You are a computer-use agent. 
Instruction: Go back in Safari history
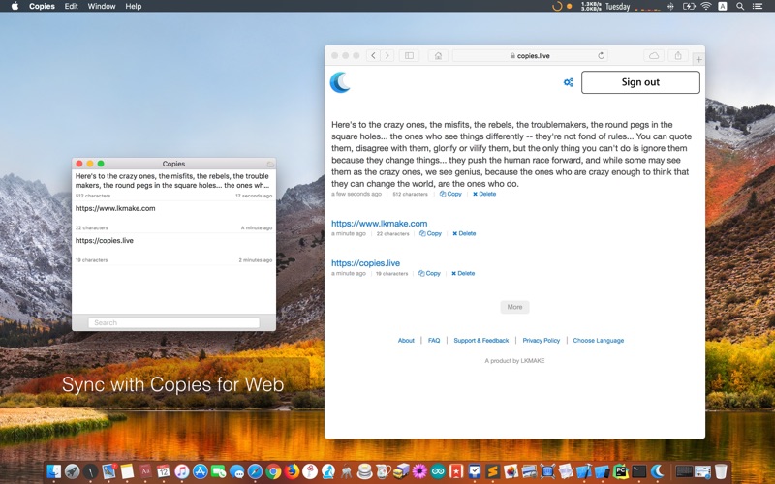coord(373,56)
